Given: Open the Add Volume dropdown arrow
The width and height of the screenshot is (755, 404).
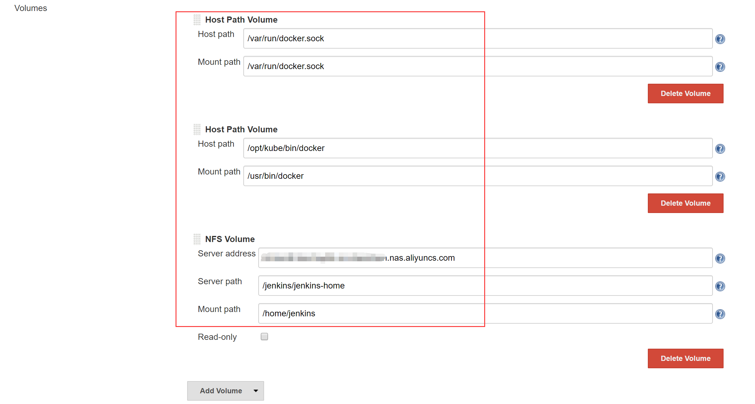Looking at the screenshot, I should click(x=256, y=391).
